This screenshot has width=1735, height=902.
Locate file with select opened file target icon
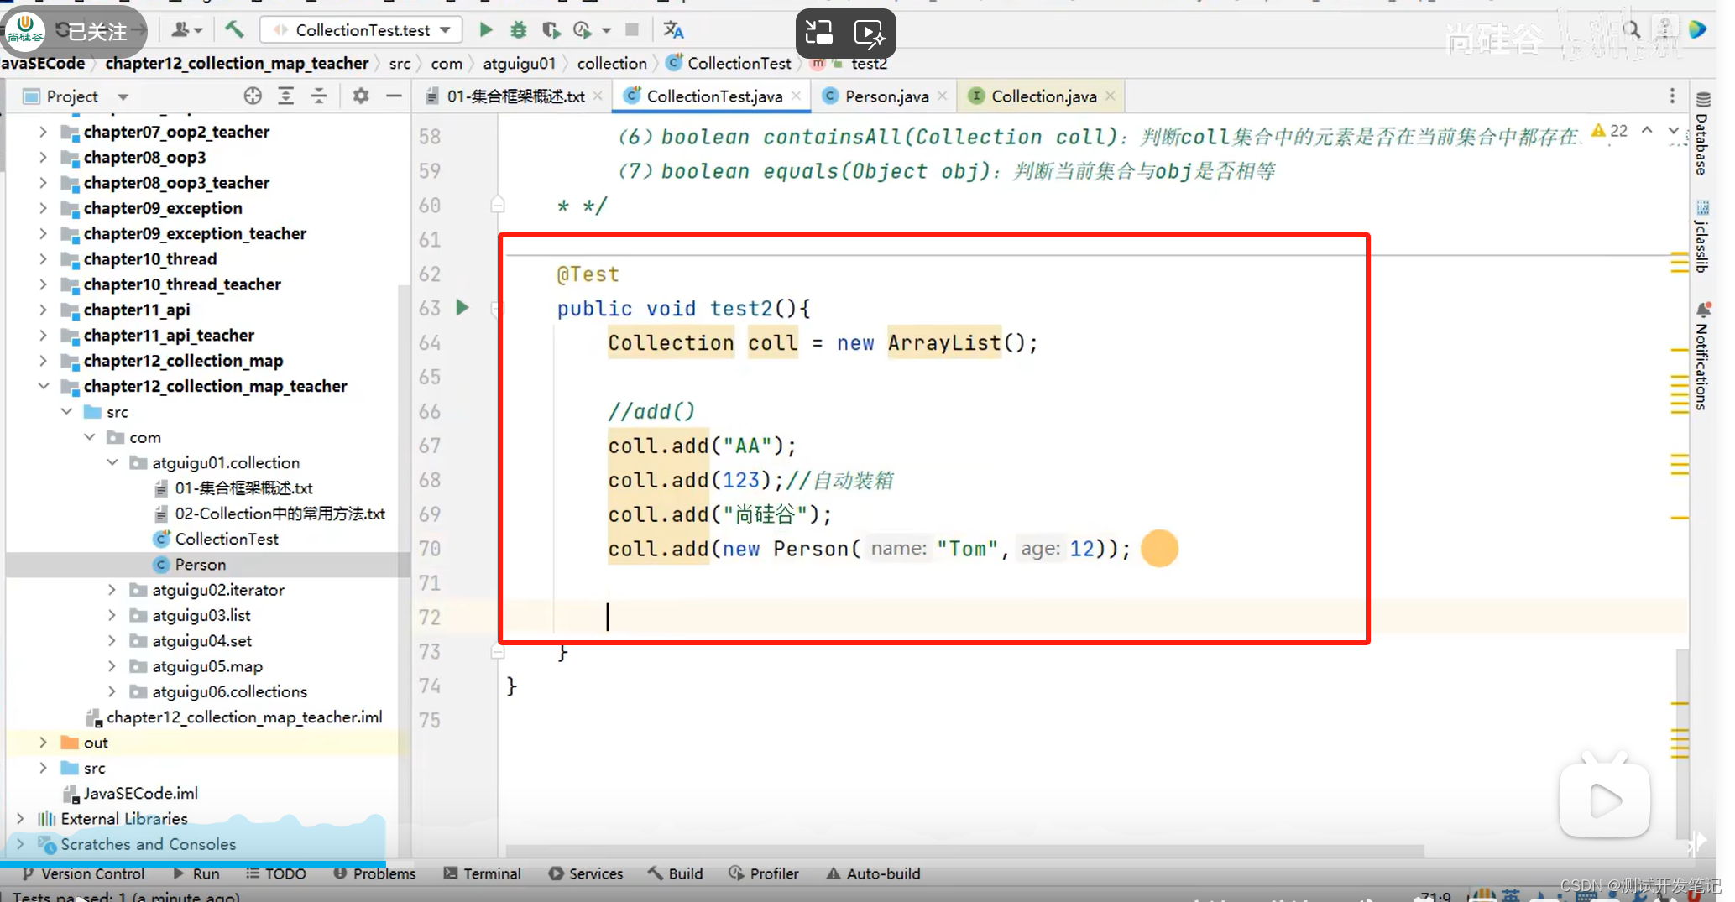253,96
